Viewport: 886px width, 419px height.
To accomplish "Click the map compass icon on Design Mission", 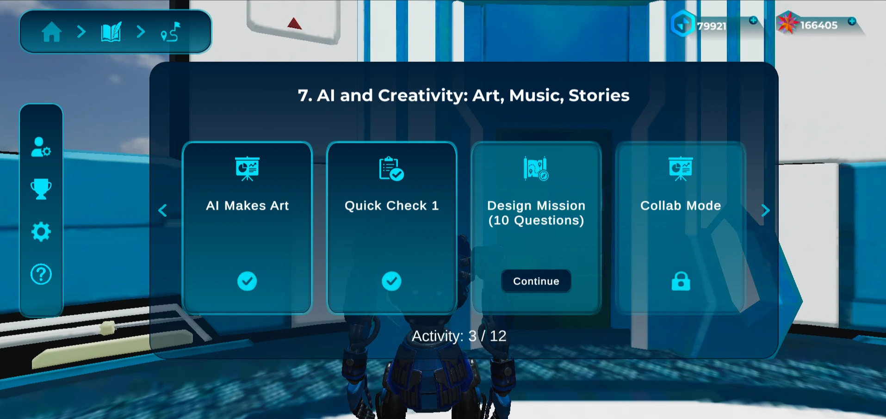I will (x=536, y=169).
